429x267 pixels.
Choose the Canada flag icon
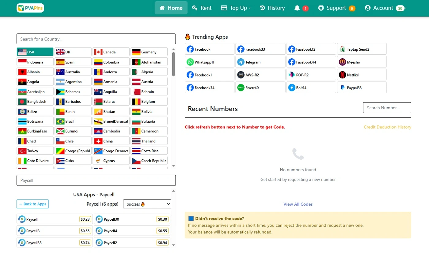point(98,52)
